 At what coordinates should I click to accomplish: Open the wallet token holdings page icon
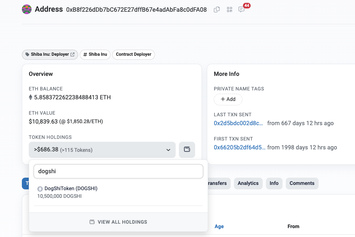pyautogui.click(x=187, y=150)
